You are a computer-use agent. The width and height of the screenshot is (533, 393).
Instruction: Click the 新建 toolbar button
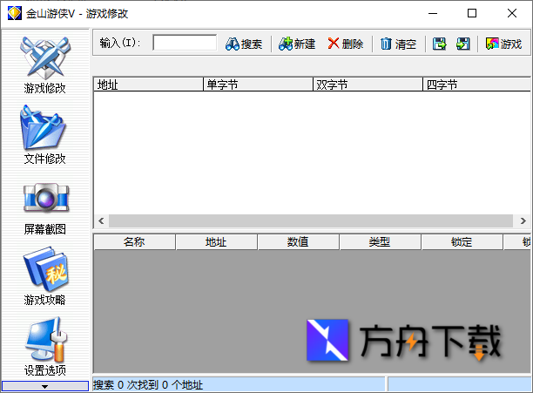297,44
